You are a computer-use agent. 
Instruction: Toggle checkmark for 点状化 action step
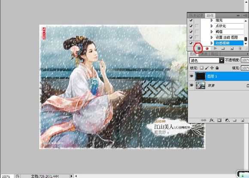pyautogui.click(x=191, y=26)
